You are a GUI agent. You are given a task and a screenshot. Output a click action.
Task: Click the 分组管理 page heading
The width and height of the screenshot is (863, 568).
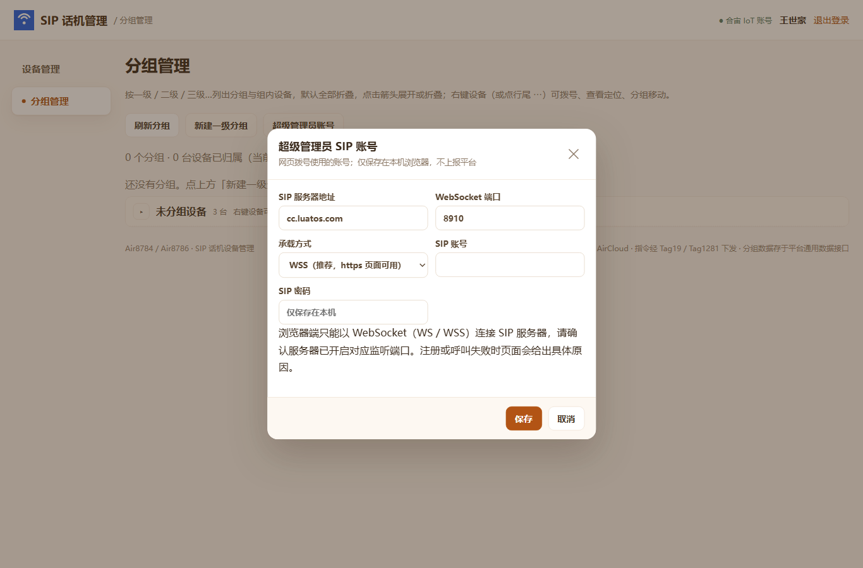(x=157, y=66)
